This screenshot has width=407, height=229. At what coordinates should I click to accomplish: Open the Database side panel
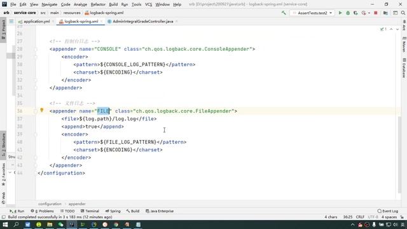[404, 68]
